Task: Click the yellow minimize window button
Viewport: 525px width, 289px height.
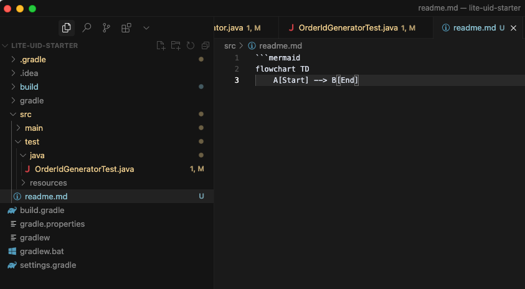Action: [20, 9]
